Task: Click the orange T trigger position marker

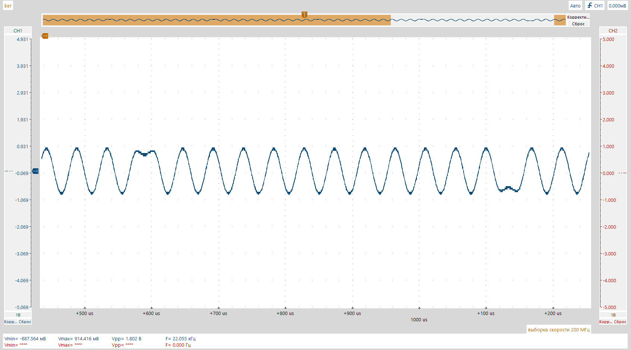Action: 304,15
